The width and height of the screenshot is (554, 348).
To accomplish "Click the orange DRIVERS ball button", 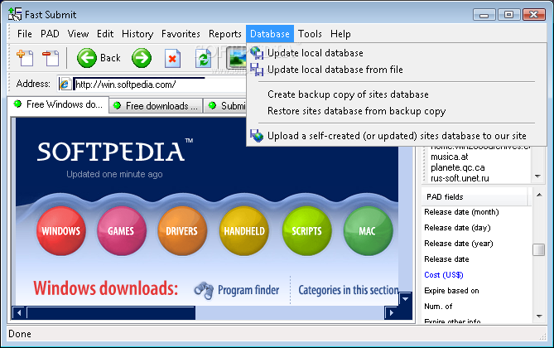I will [182, 231].
